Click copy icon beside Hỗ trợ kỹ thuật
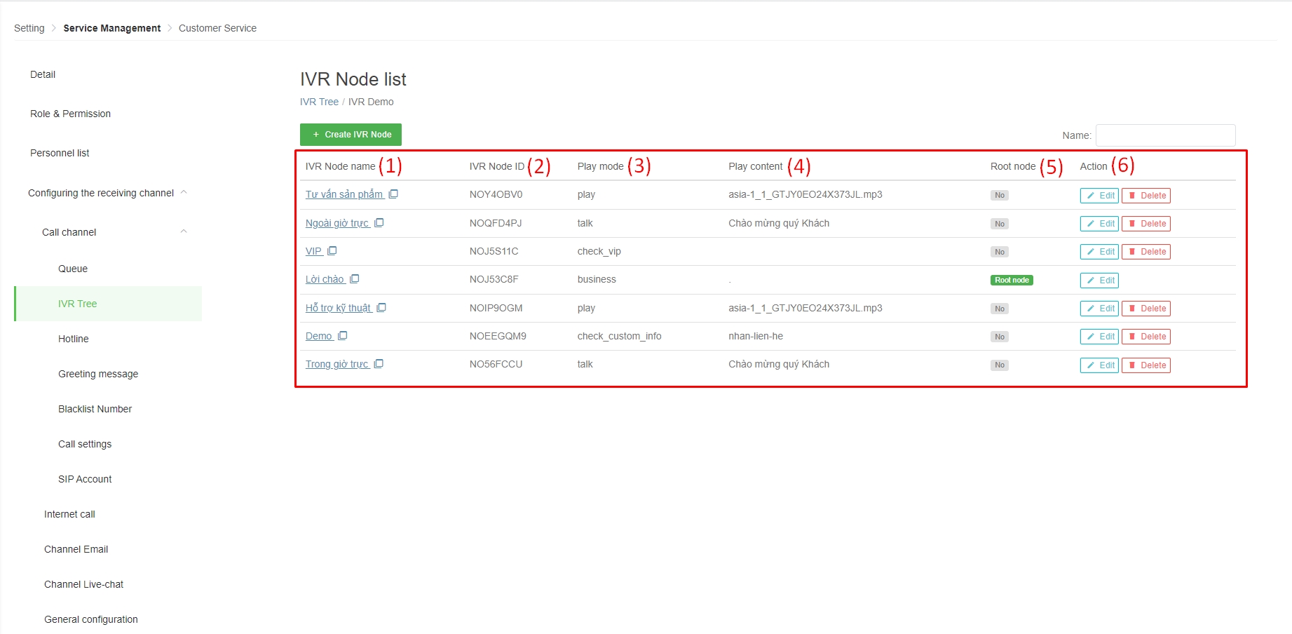The width and height of the screenshot is (1292, 634). [x=381, y=308]
